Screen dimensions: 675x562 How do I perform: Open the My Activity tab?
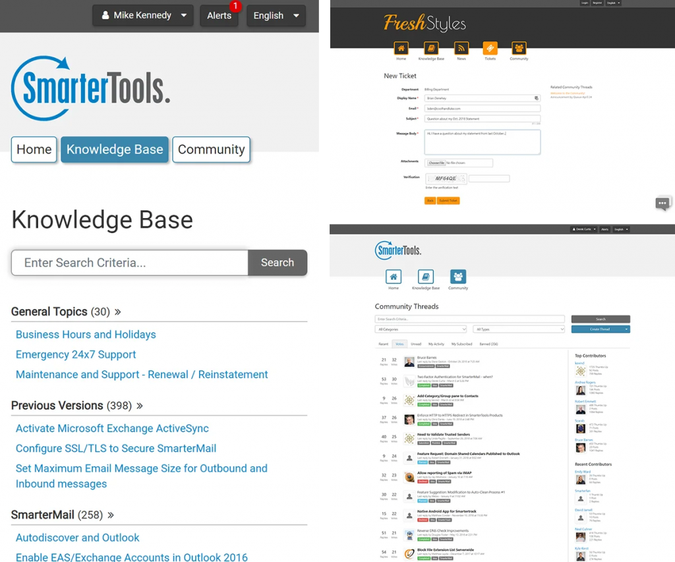[x=436, y=344]
